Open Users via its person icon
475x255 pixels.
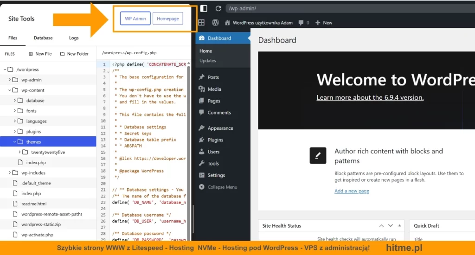[201, 152]
